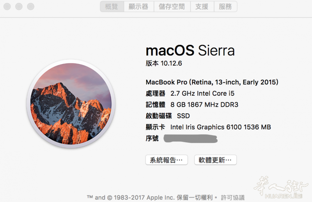Image resolution: width=312 pixels, height=202 pixels.
Task: Zoom the window with the third title-bar button
Action: pyautogui.click(x=31, y=6)
